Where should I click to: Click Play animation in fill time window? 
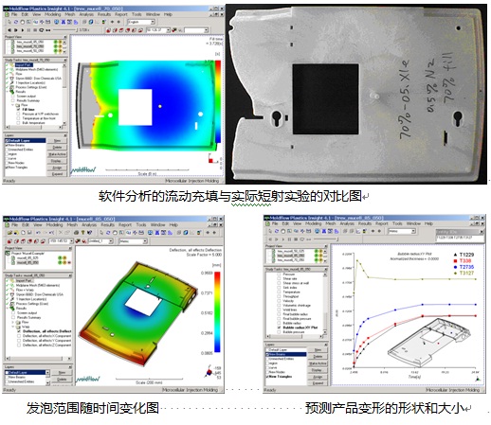pyautogui.click(x=23, y=30)
